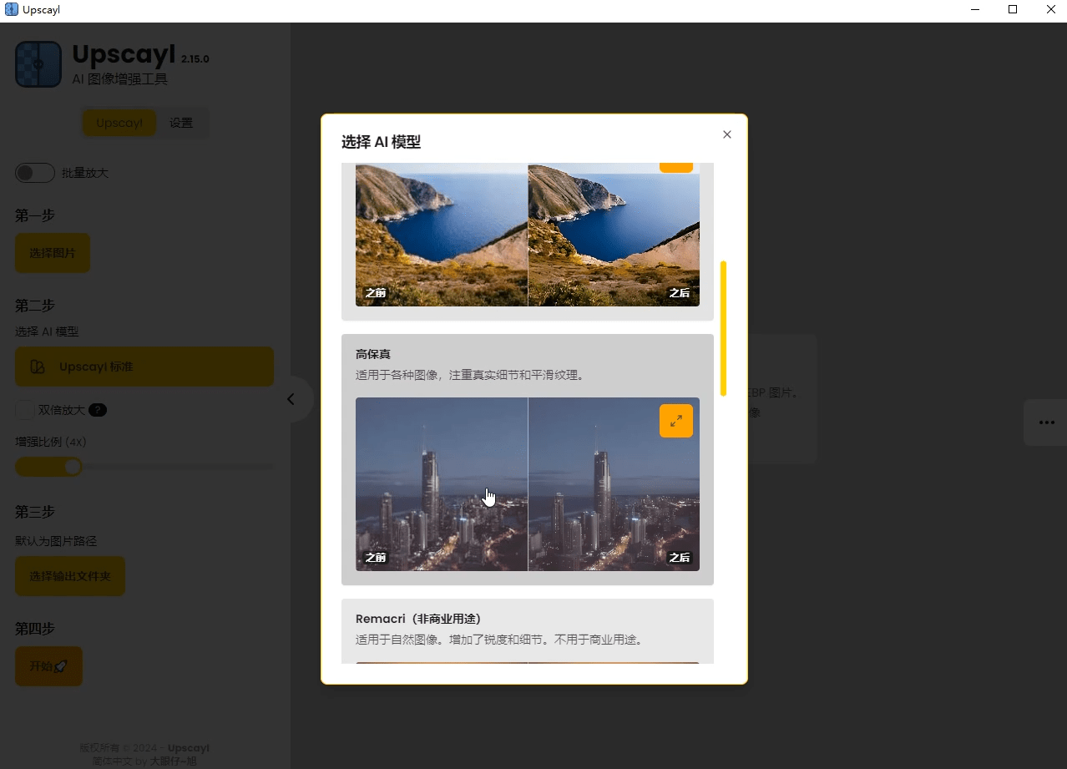
Task: Check the 双倍放大 checkbox
Action: click(23, 409)
